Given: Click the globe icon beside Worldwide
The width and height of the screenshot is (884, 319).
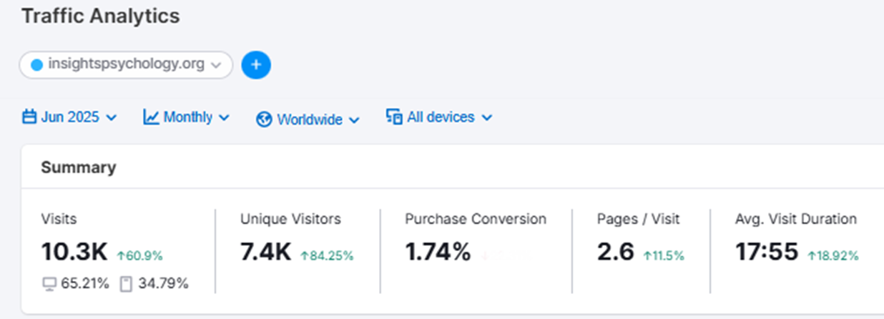Looking at the screenshot, I should coord(264,119).
